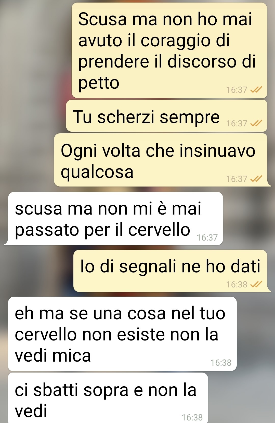Tap the double-check icon on 'petto' message
The image size is (275, 423).
[256, 90]
